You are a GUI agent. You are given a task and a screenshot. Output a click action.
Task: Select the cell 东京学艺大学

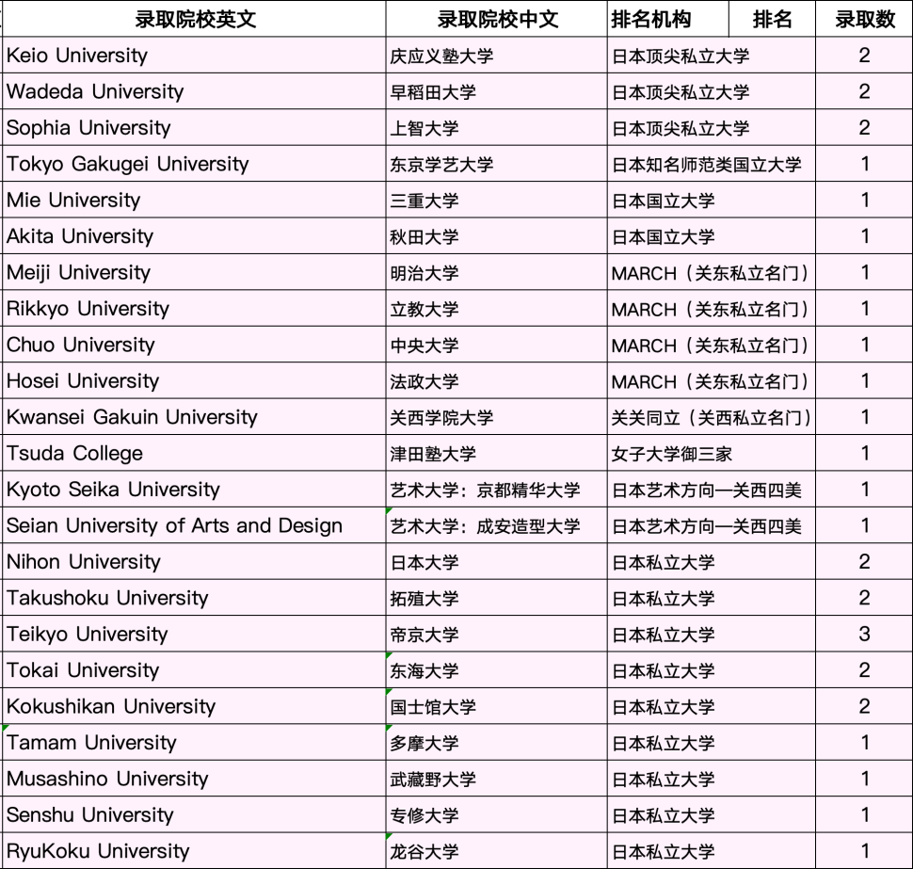click(x=497, y=164)
